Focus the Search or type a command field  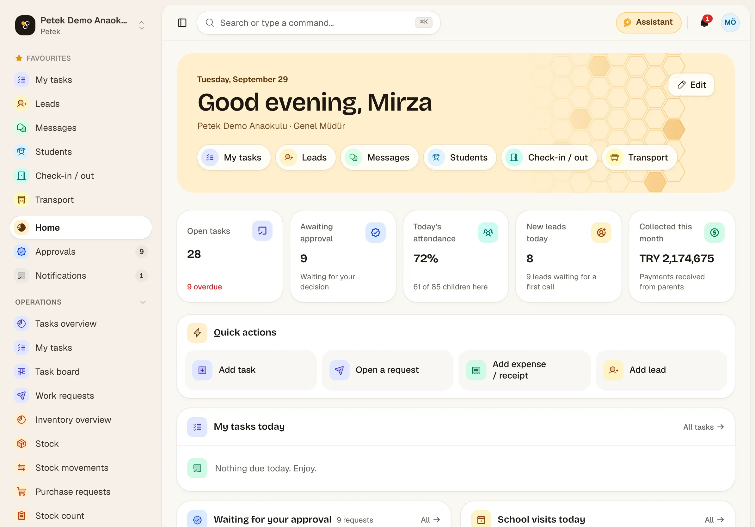(318, 23)
